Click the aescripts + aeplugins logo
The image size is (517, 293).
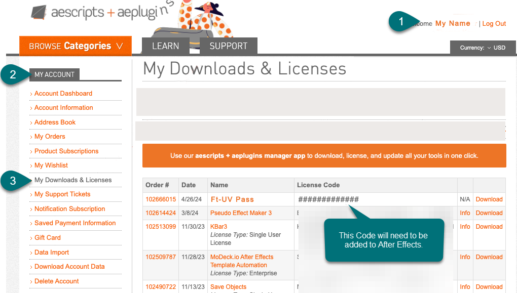pyautogui.click(x=101, y=12)
